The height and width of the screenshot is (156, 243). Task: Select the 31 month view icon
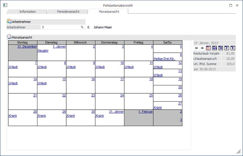click(x=220, y=48)
